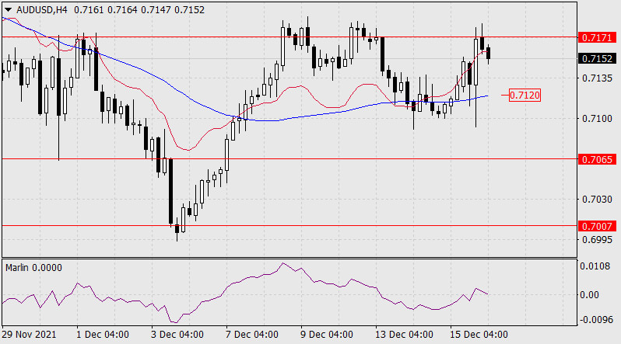The width and height of the screenshot is (621, 344).
Task: Select the 1 Dec 04:00 time label
Action: (103, 335)
